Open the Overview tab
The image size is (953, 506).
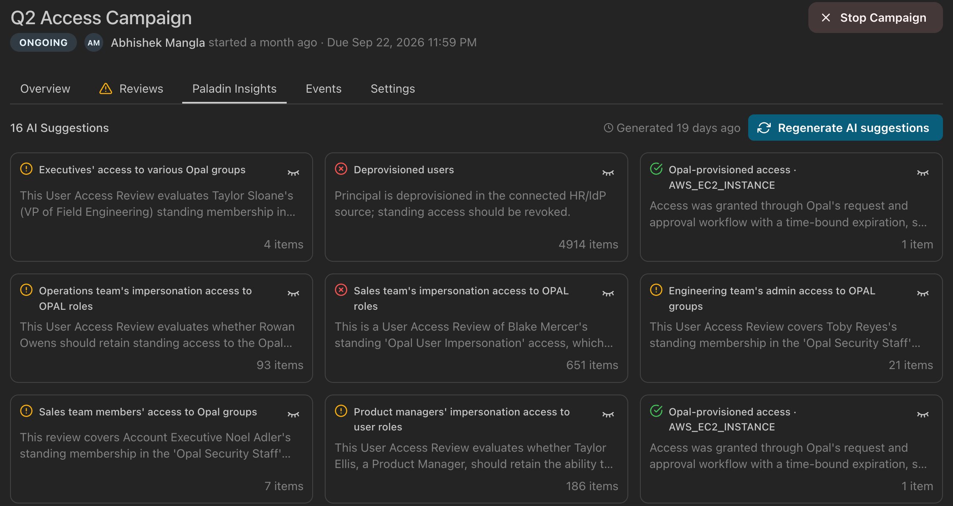click(x=45, y=89)
